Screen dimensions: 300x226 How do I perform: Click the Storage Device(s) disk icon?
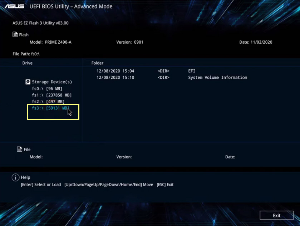pyautogui.click(x=28, y=82)
